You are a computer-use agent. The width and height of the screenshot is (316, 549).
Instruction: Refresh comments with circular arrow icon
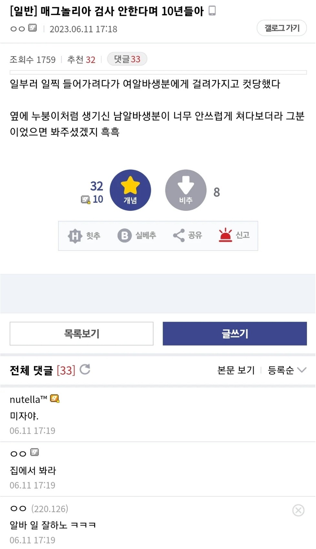(x=85, y=369)
